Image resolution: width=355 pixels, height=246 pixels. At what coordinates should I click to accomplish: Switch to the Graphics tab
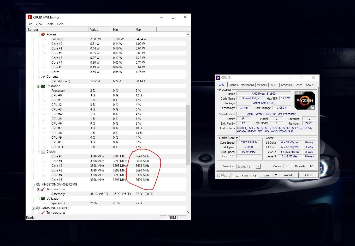pos(286,85)
